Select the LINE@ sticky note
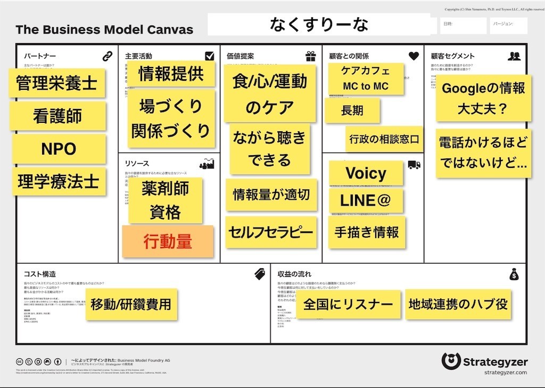Screen dimensions: 545x388 coord(366,200)
